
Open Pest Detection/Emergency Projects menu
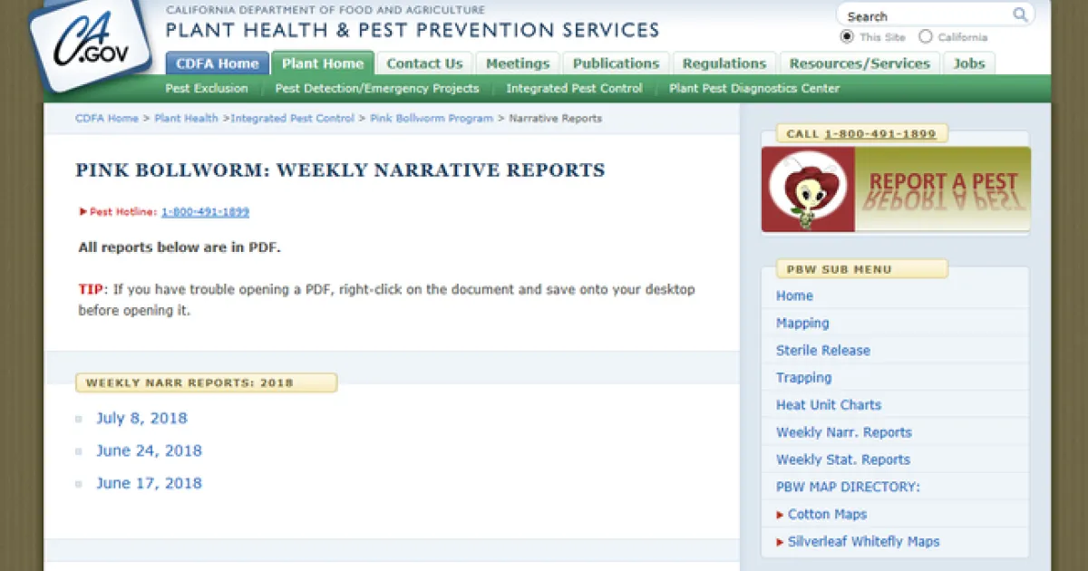pos(376,88)
